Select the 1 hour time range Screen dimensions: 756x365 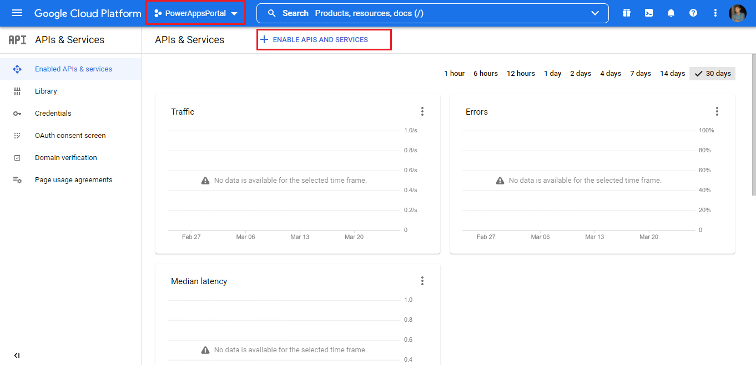point(454,74)
